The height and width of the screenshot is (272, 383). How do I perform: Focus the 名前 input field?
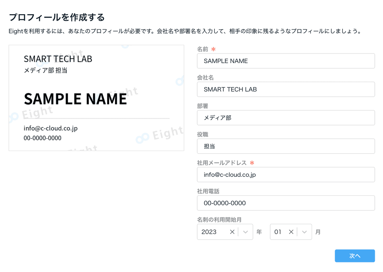pyautogui.click(x=285, y=61)
